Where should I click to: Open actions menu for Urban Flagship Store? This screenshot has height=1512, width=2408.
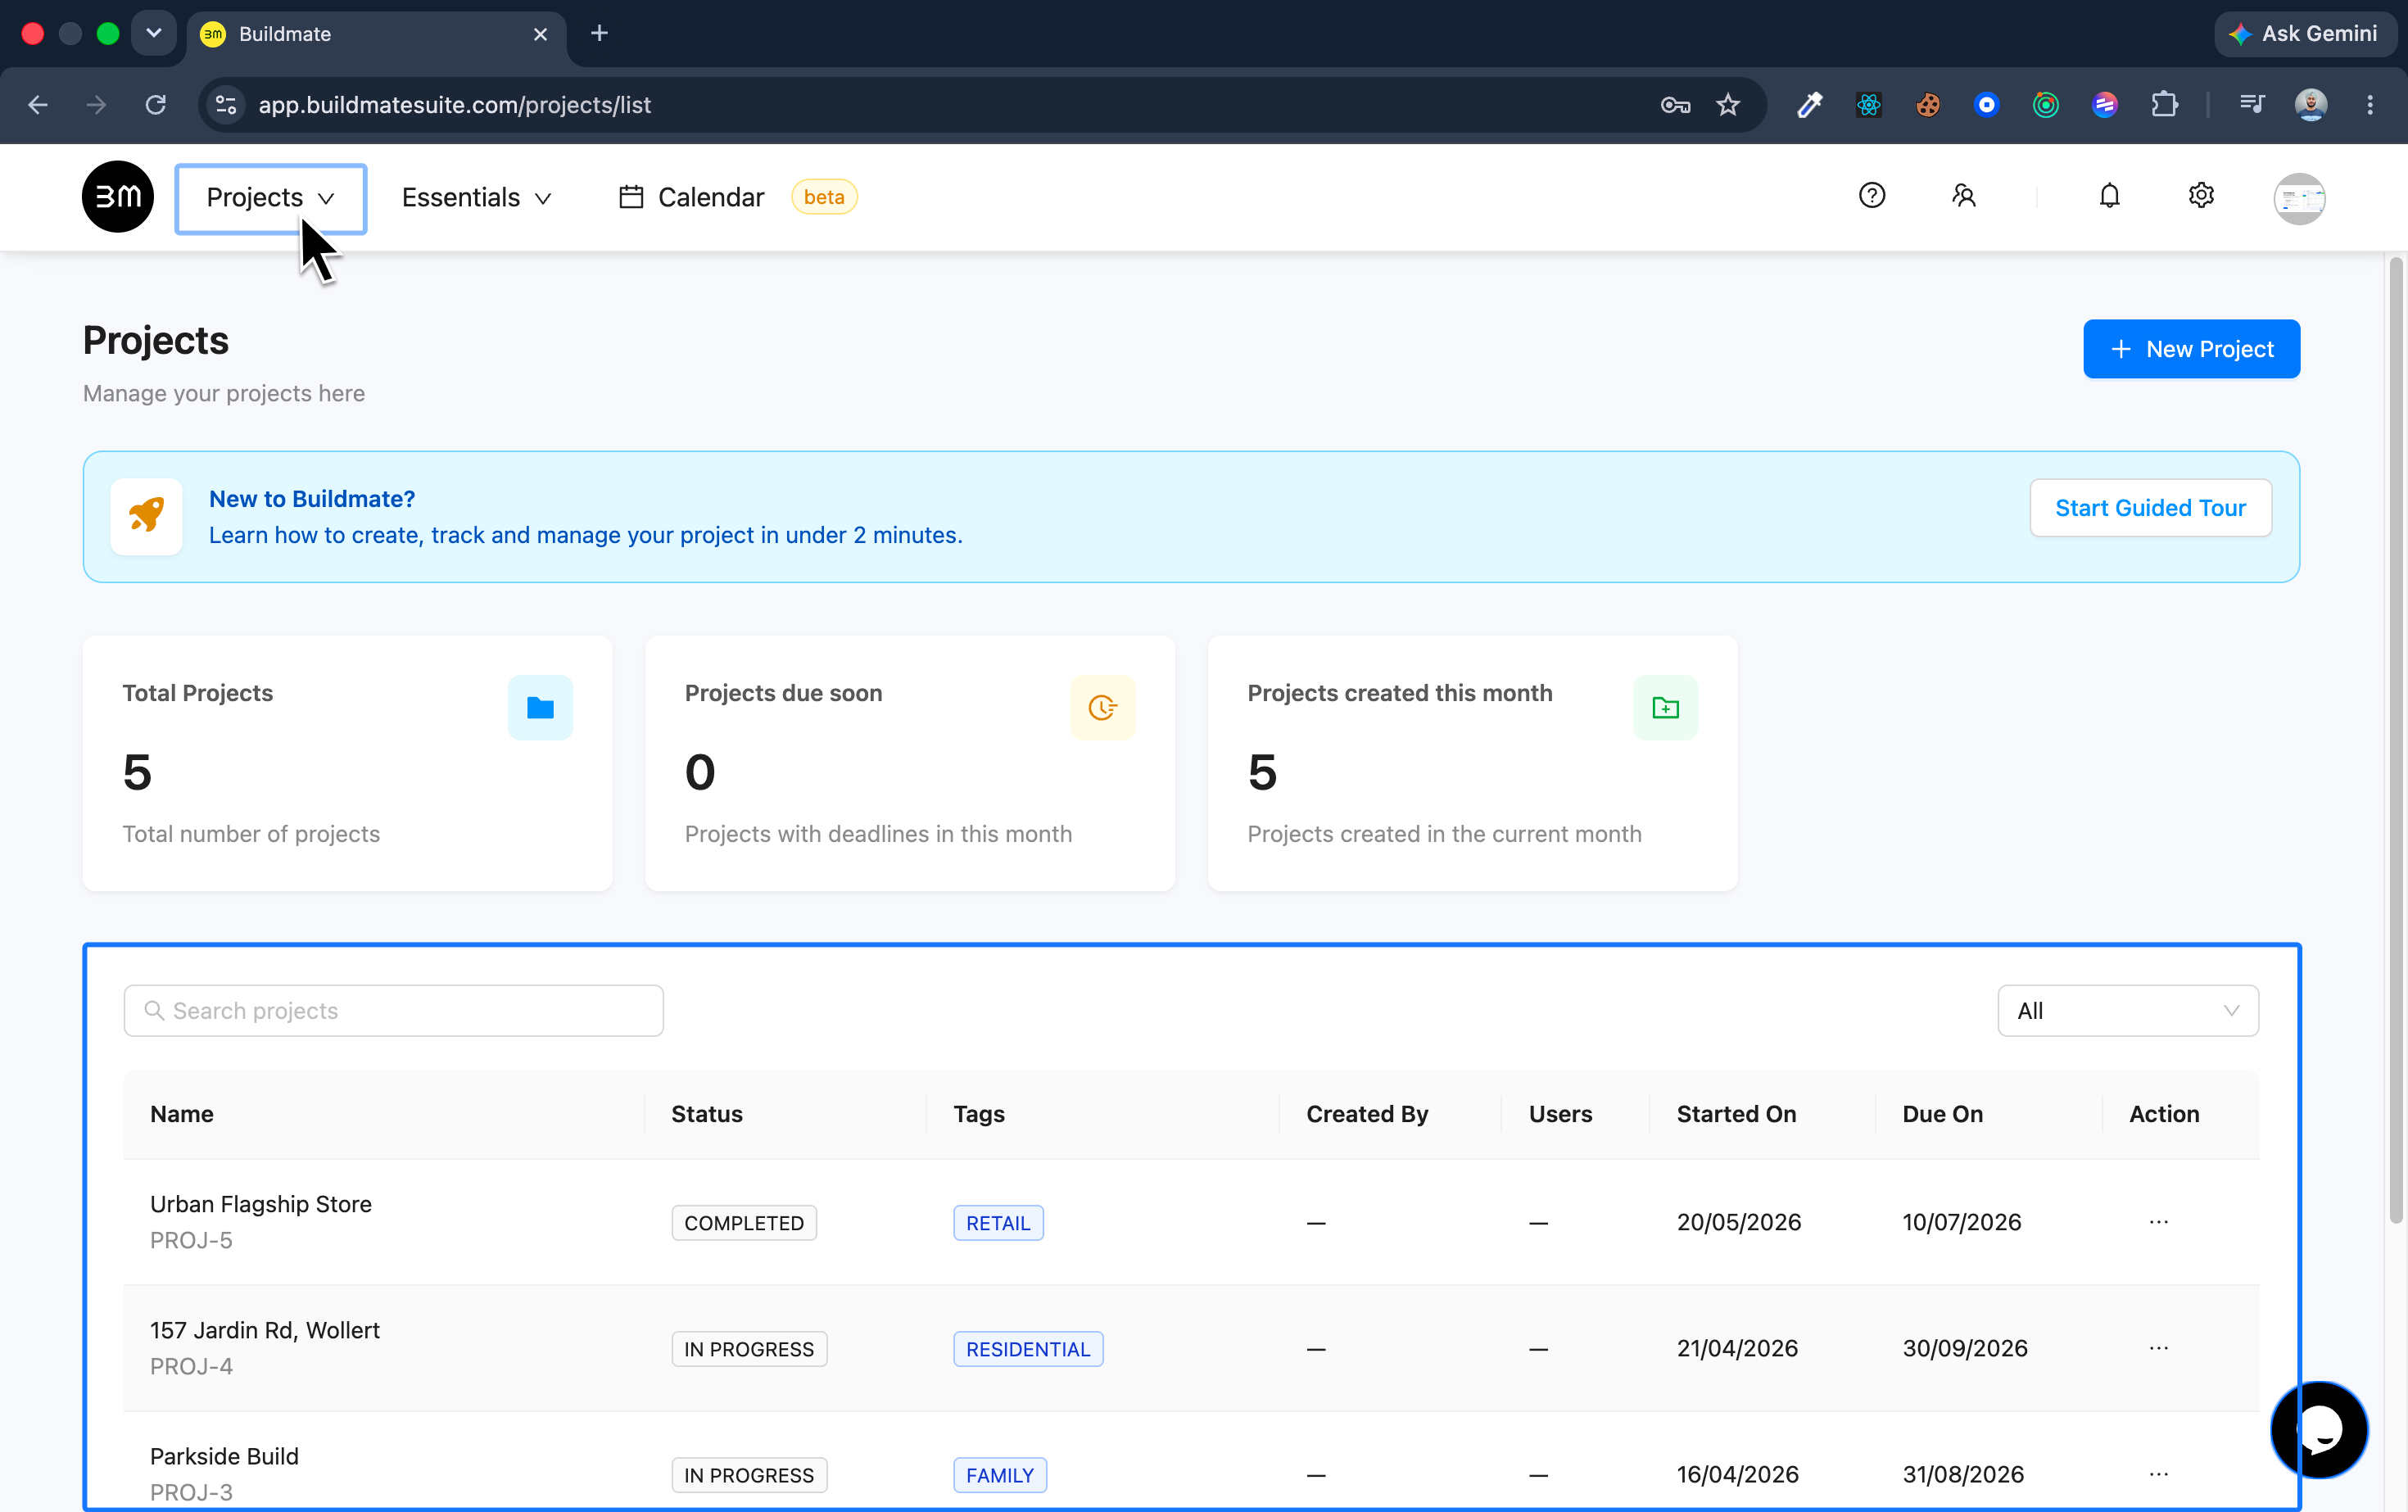2158,1222
